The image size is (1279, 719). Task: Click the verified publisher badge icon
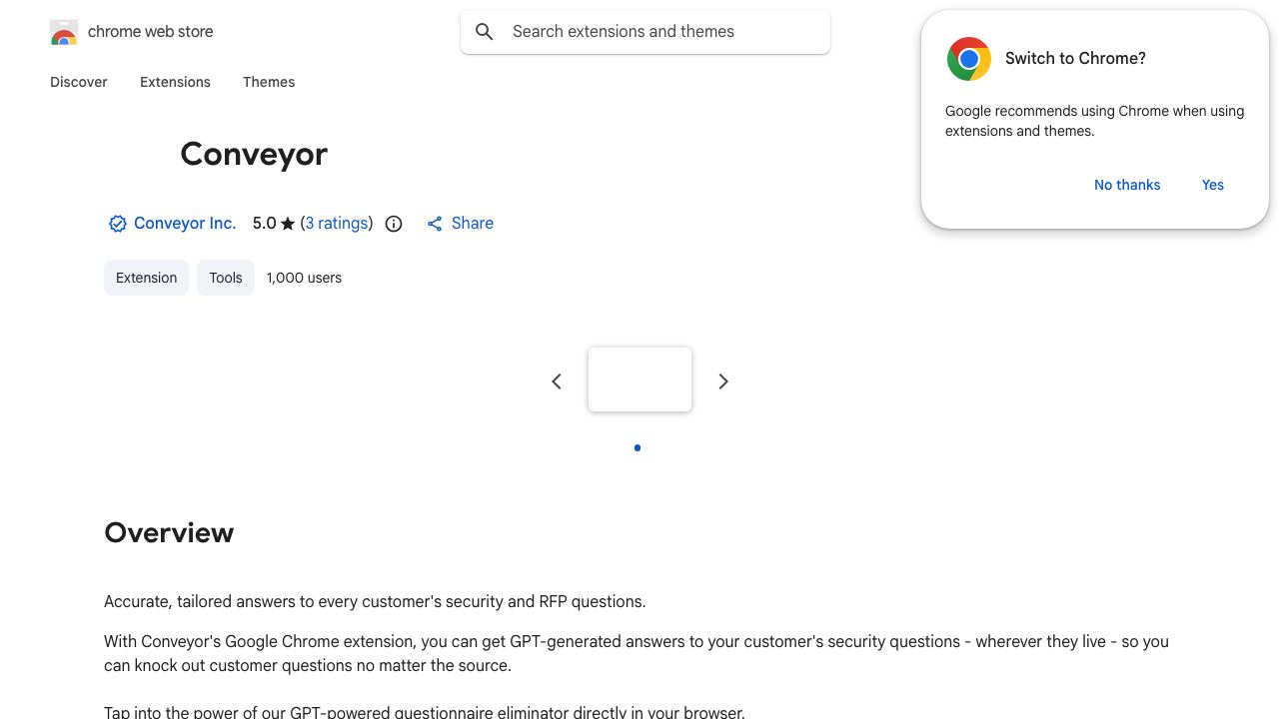point(118,224)
